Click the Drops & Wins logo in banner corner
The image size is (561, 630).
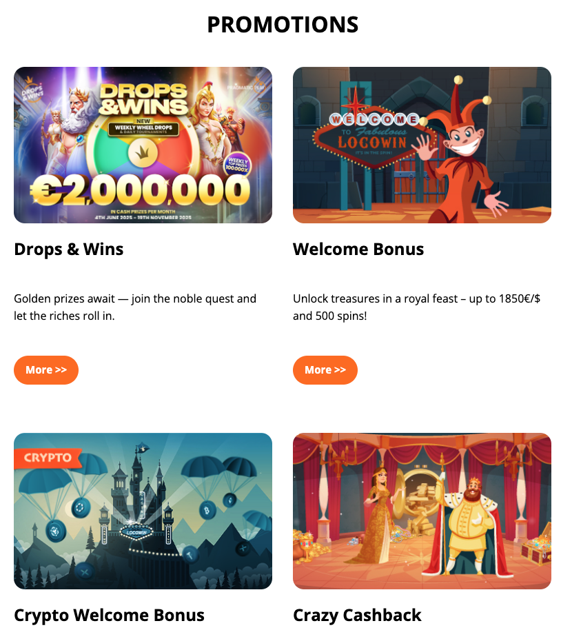point(32,90)
